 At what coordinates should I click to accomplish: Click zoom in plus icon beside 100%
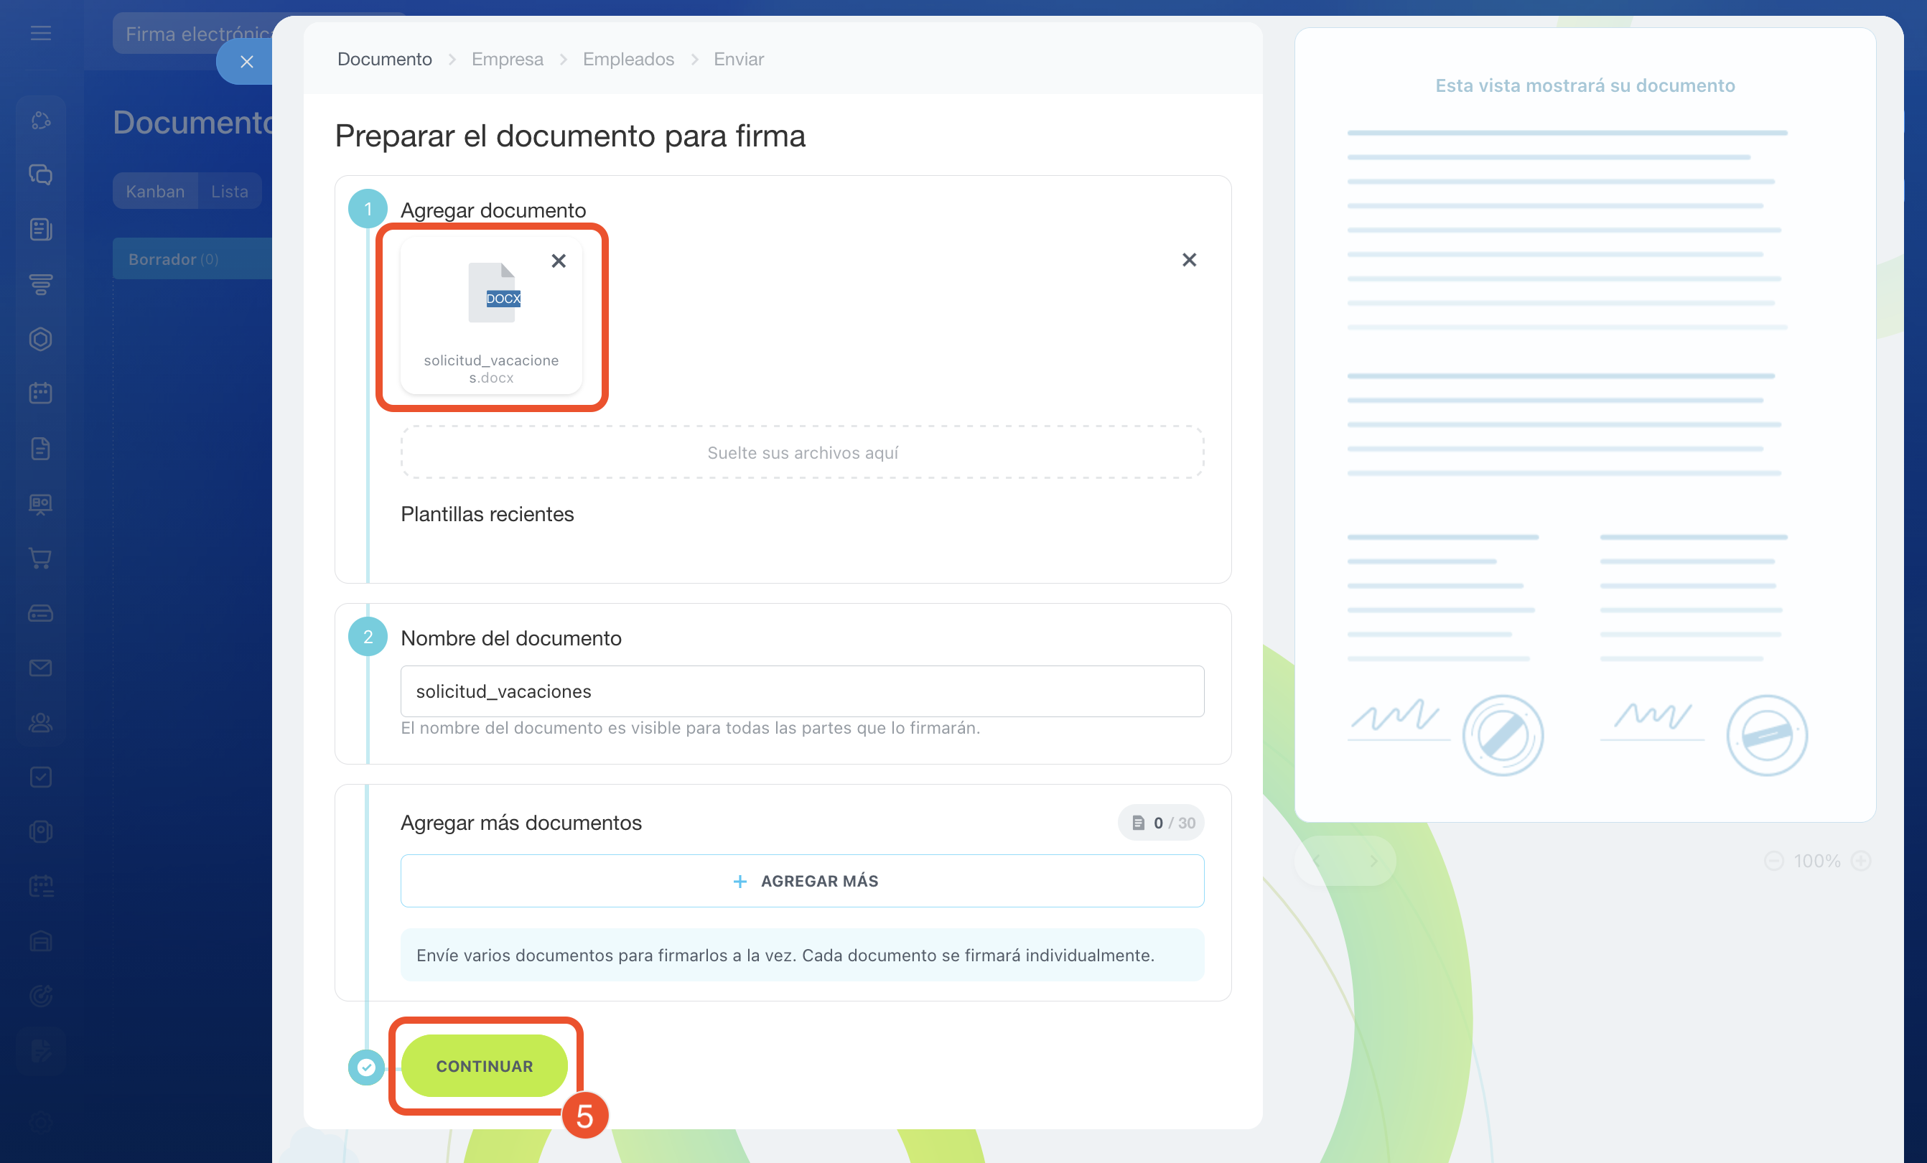pyautogui.click(x=1860, y=861)
